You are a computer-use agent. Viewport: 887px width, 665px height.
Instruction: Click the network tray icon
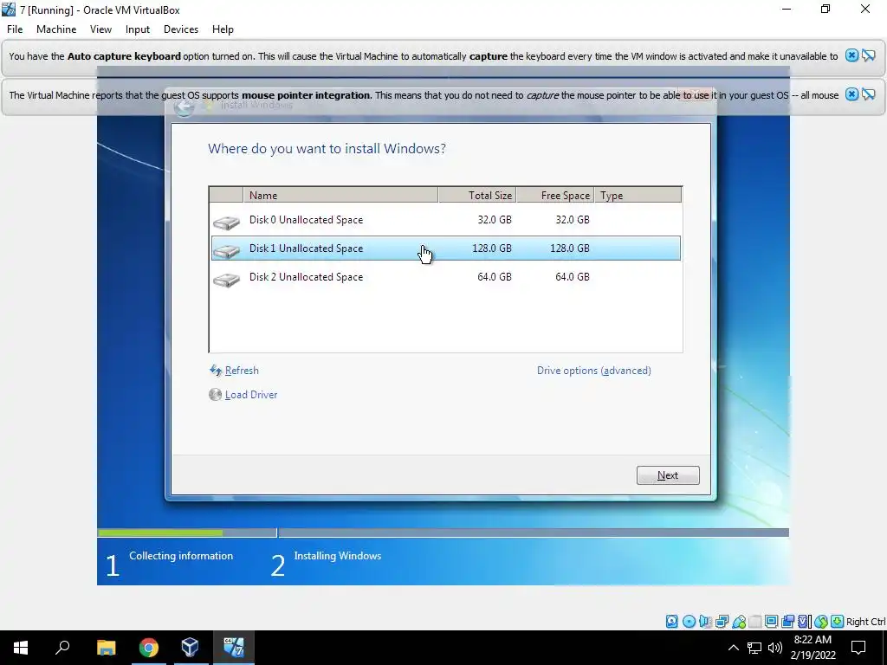click(x=754, y=648)
